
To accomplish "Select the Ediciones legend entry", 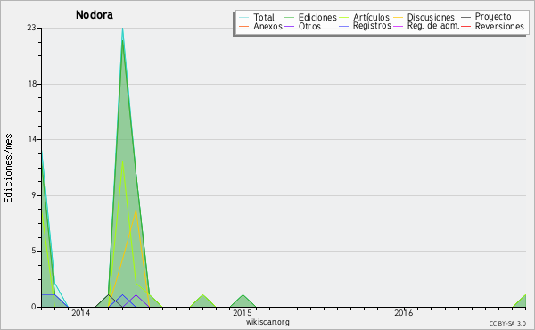I will 317,17.
